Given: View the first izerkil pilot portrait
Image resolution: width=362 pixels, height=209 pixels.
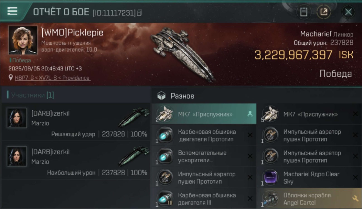Looking at the screenshot, I should pos(17,118).
